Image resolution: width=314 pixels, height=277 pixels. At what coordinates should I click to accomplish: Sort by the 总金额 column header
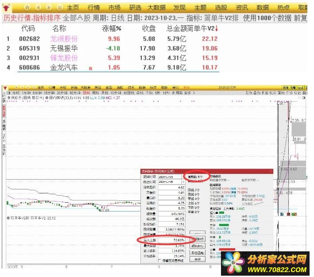coord(177,28)
